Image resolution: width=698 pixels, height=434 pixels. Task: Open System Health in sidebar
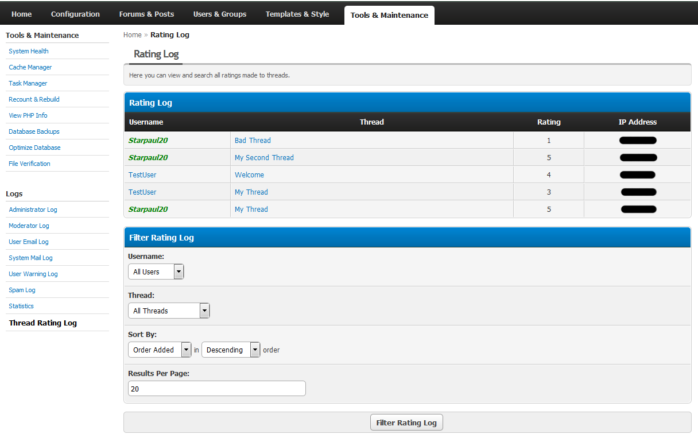tap(29, 51)
